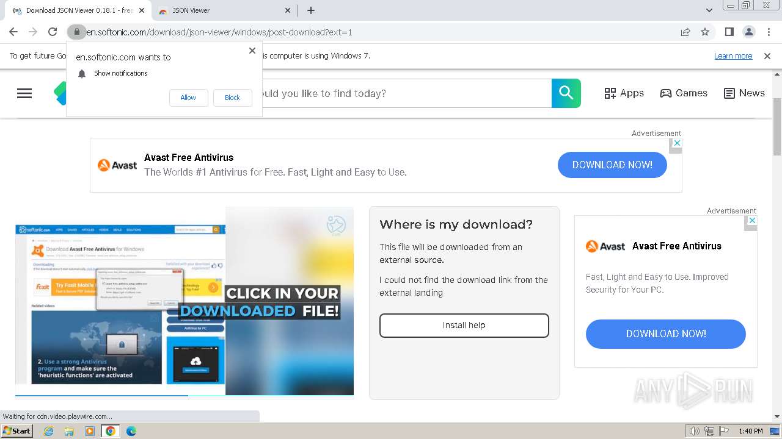The height and width of the screenshot is (439, 782).
Task: Click the 'Where is my download?' heading
Action: click(x=456, y=224)
